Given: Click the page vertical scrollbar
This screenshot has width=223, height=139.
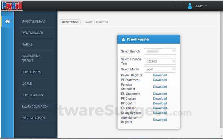Looking at the screenshot, I should click(x=221, y=69).
